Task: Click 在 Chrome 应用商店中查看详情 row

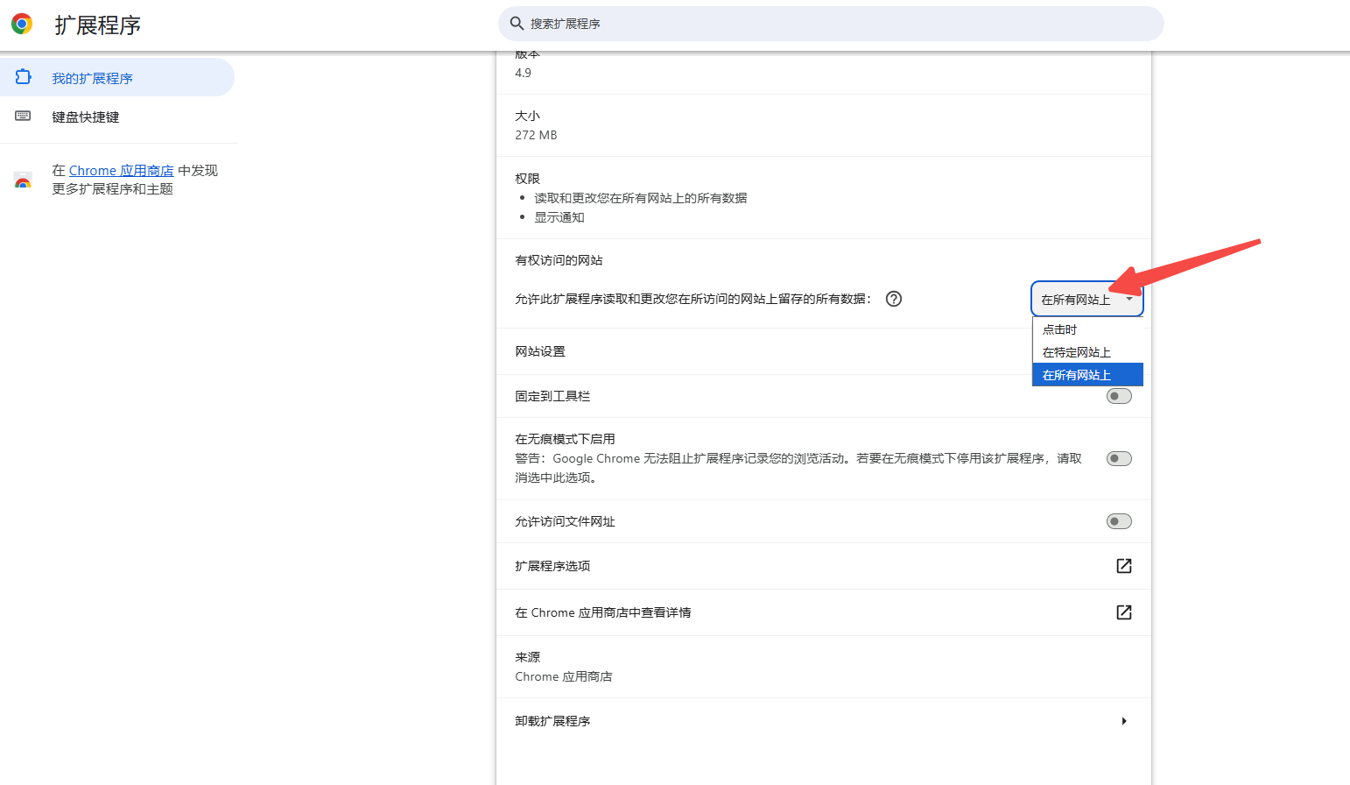Action: tap(824, 612)
